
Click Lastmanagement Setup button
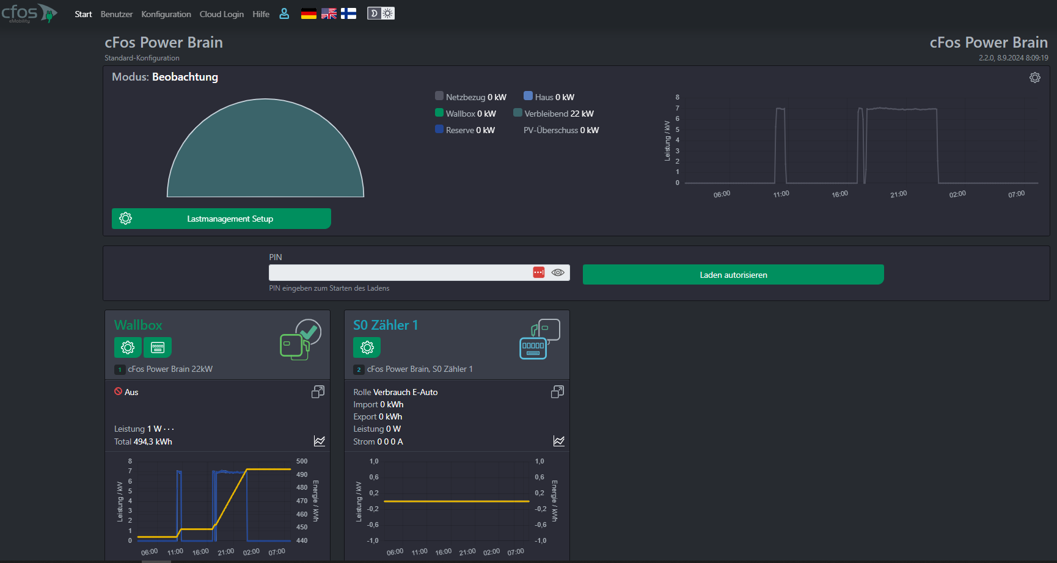pyautogui.click(x=221, y=219)
